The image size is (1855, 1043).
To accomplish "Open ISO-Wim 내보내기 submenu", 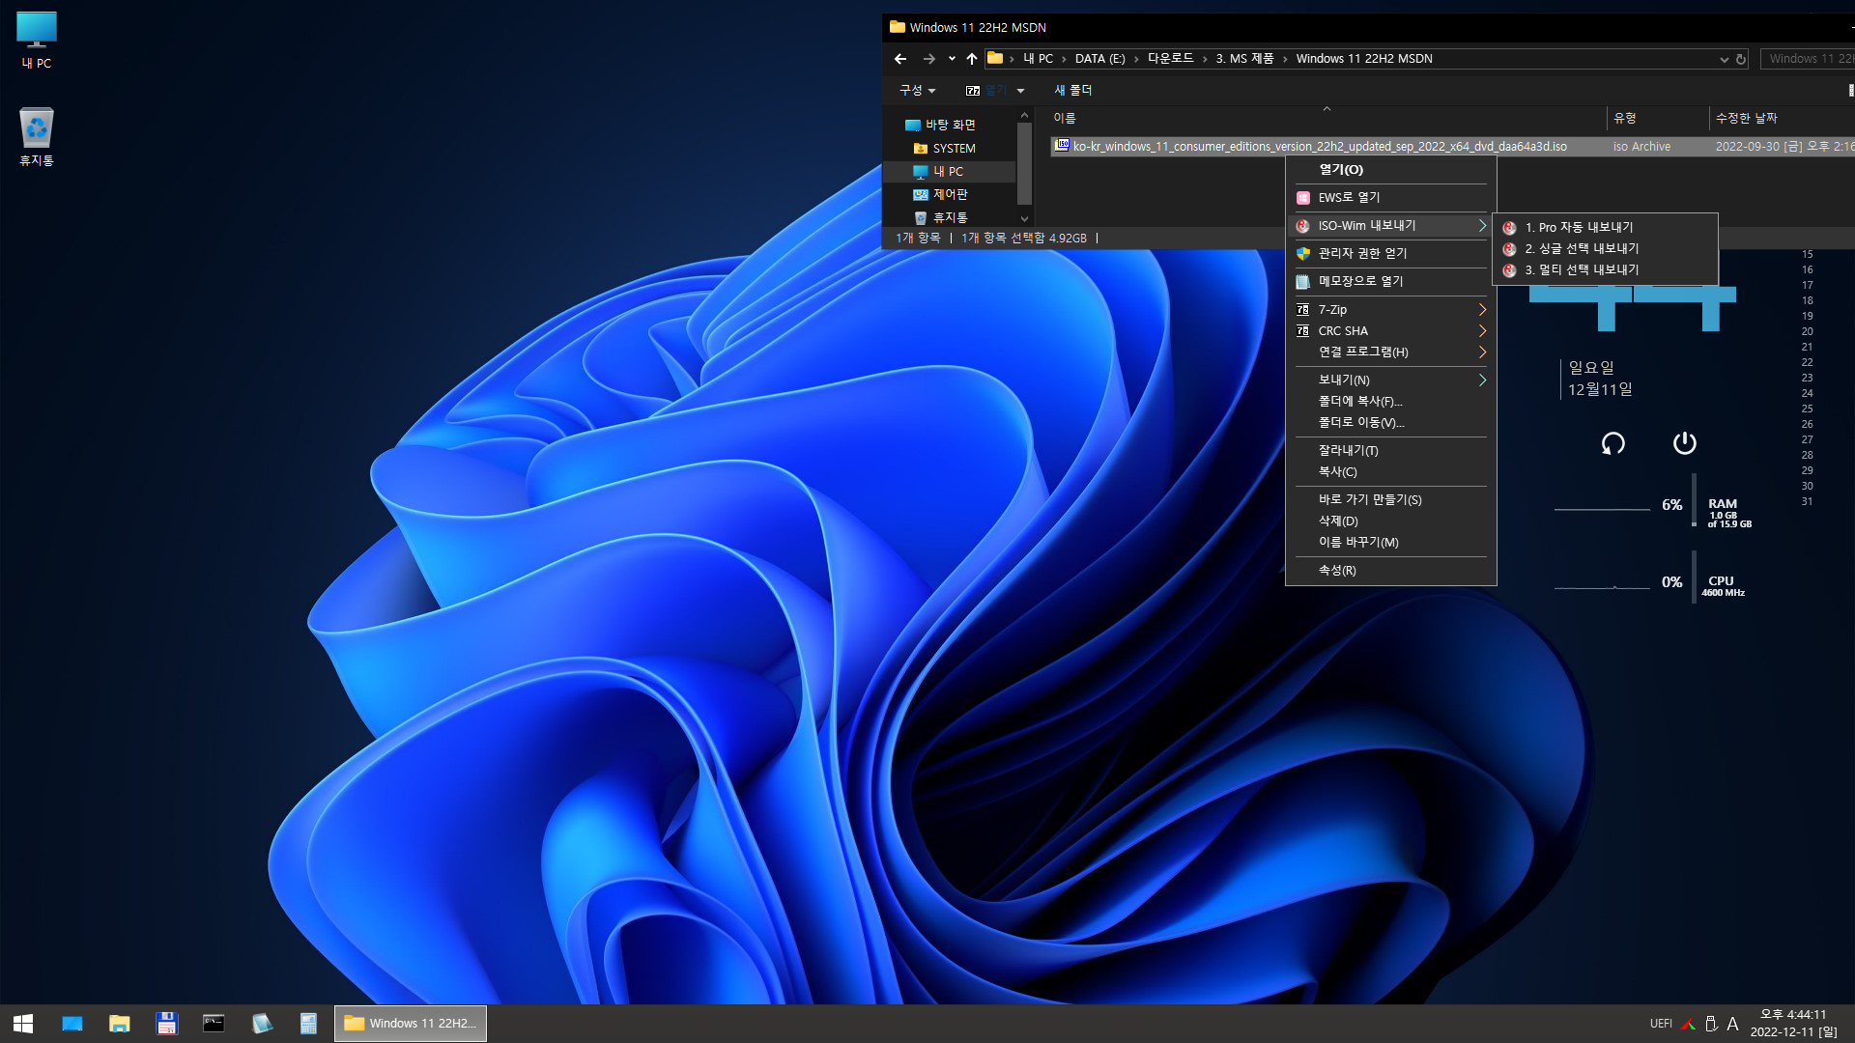I will (x=1391, y=225).
